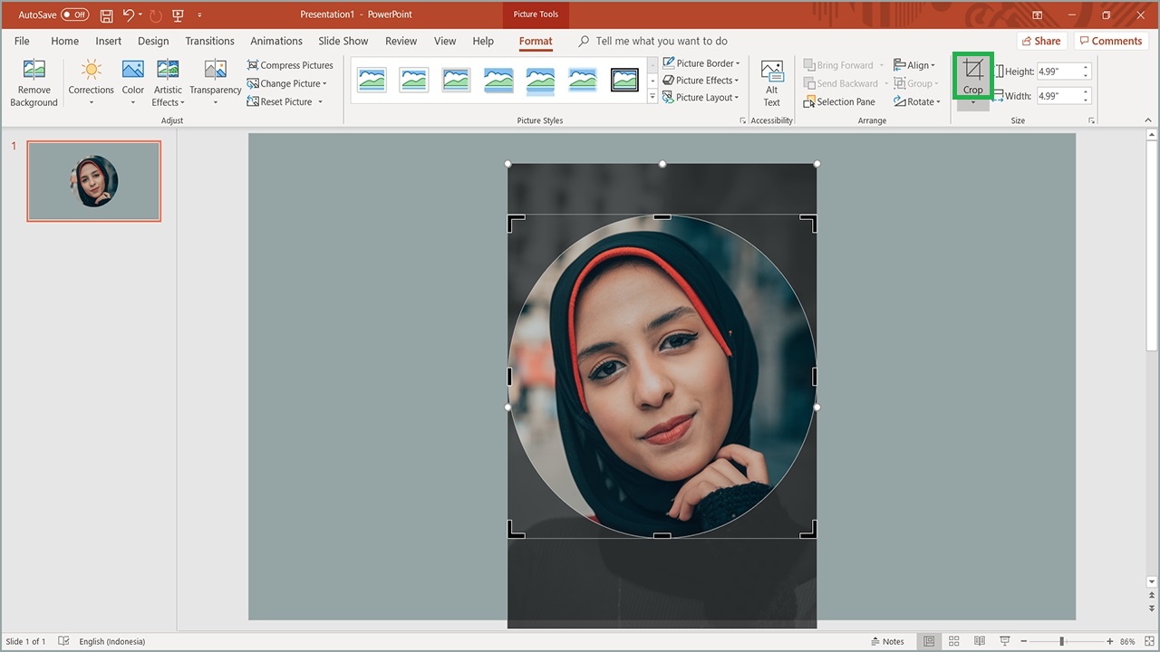Image resolution: width=1160 pixels, height=652 pixels.
Task: Click the Compress Pictures icon
Action: point(254,65)
